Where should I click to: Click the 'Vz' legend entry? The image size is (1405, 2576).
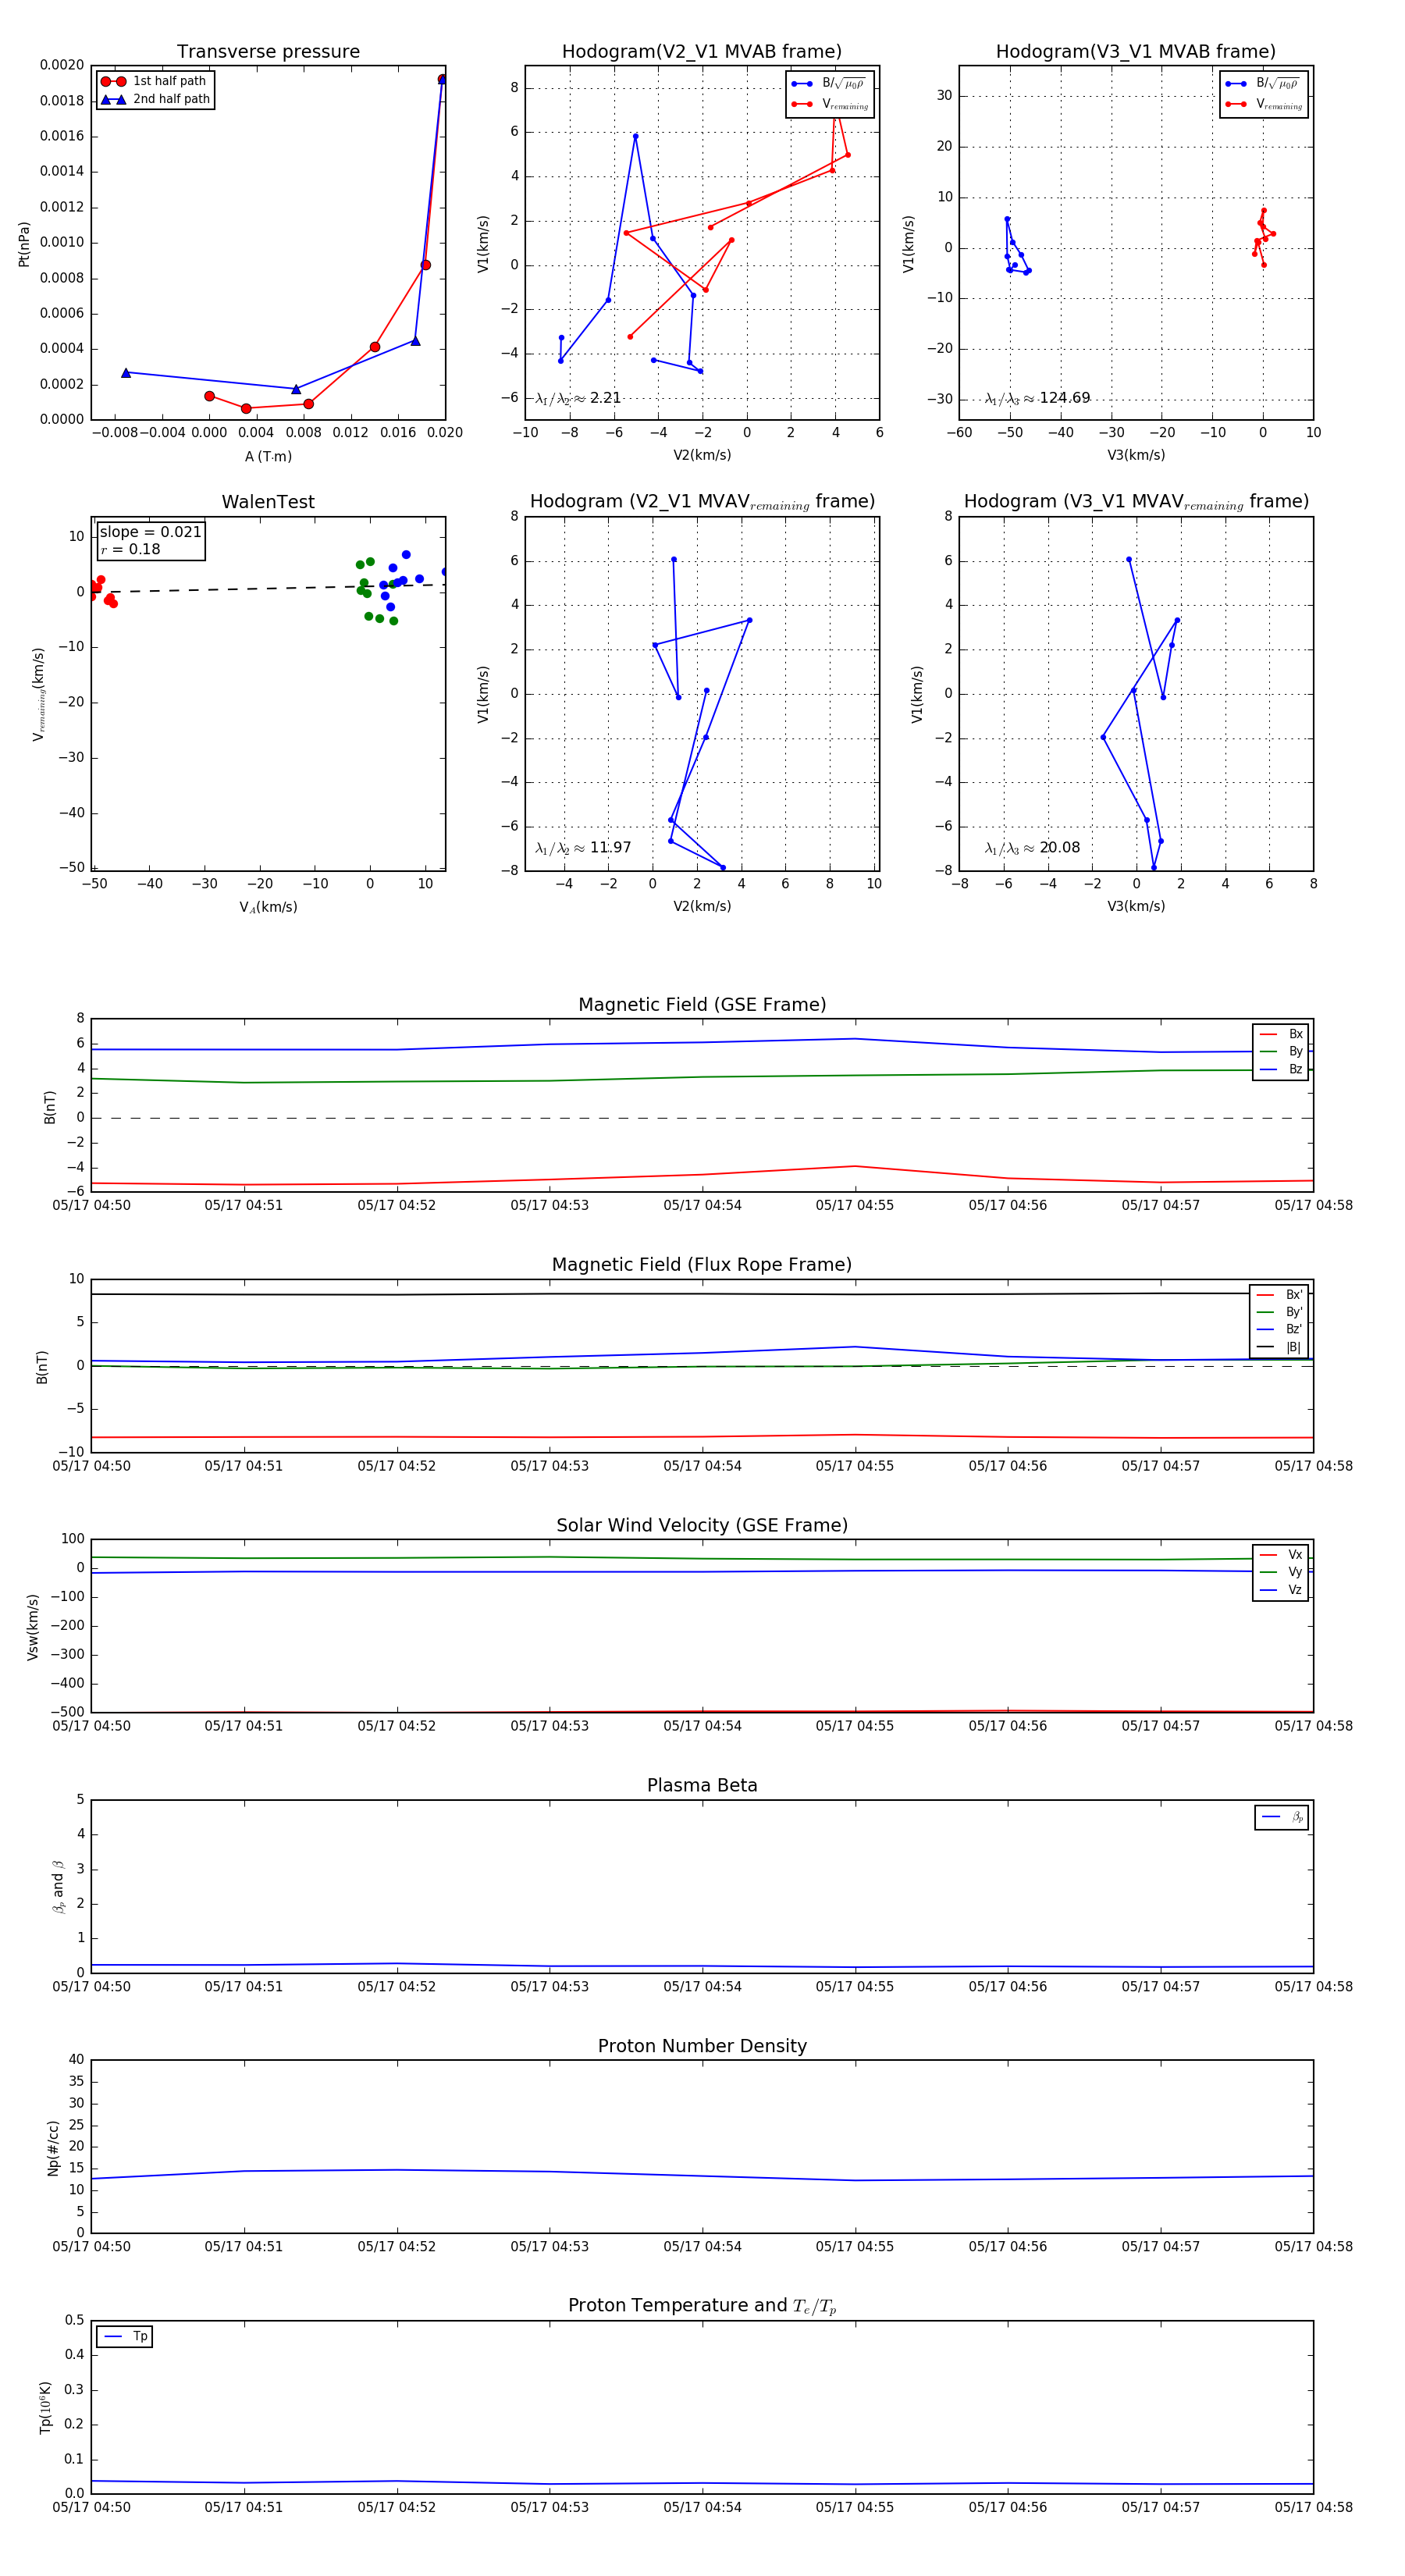pyautogui.click(x=1281, y=1590)
